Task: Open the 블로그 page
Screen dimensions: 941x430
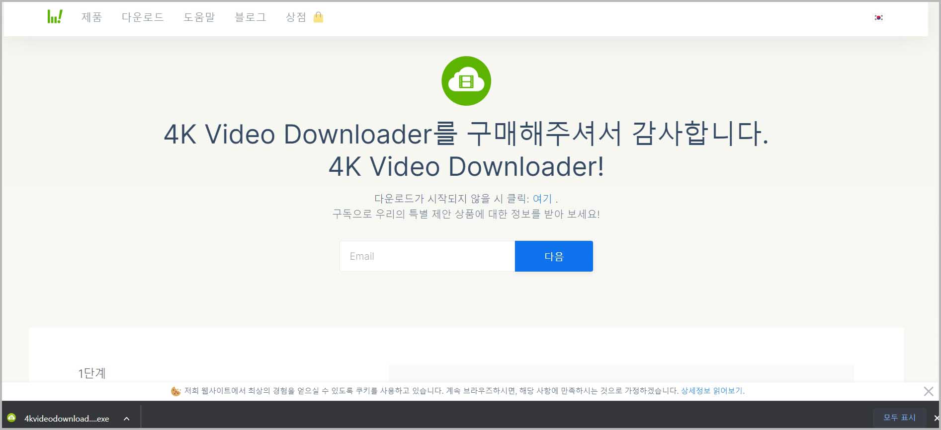Action: [x=251, y=17]
